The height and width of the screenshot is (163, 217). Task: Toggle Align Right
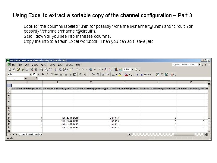pos(70,75)
